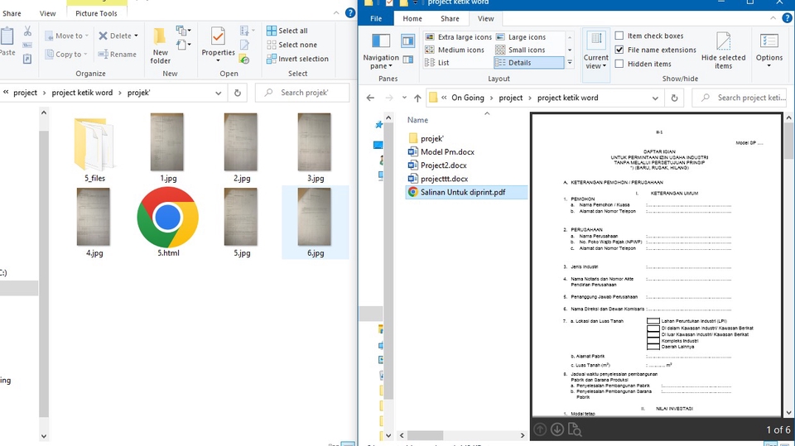Click the Paste shortcut icon
The width and height of the screenshot is (795, 446).
pyautogui.click(x=27, y=59)
